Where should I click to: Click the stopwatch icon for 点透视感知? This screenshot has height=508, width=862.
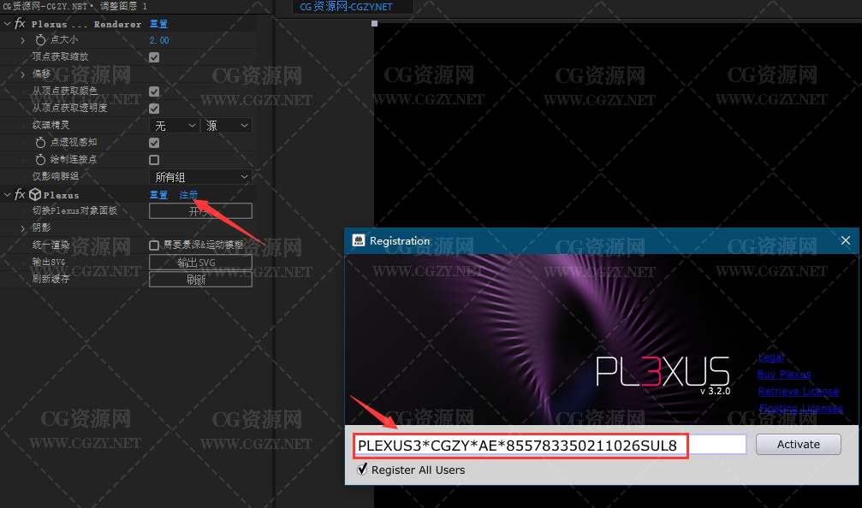click(40, 143)
